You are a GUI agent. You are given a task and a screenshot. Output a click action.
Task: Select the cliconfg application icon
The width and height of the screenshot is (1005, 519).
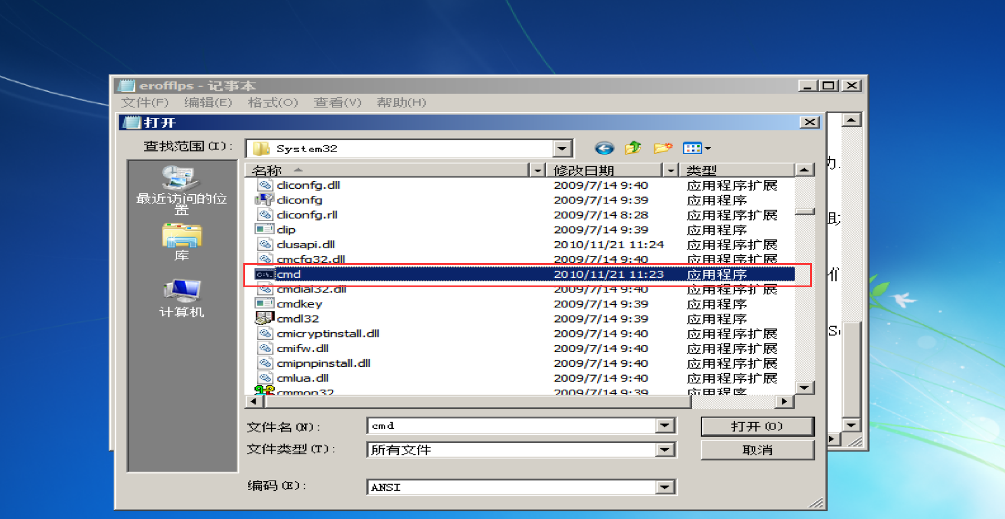pos(265,200)
